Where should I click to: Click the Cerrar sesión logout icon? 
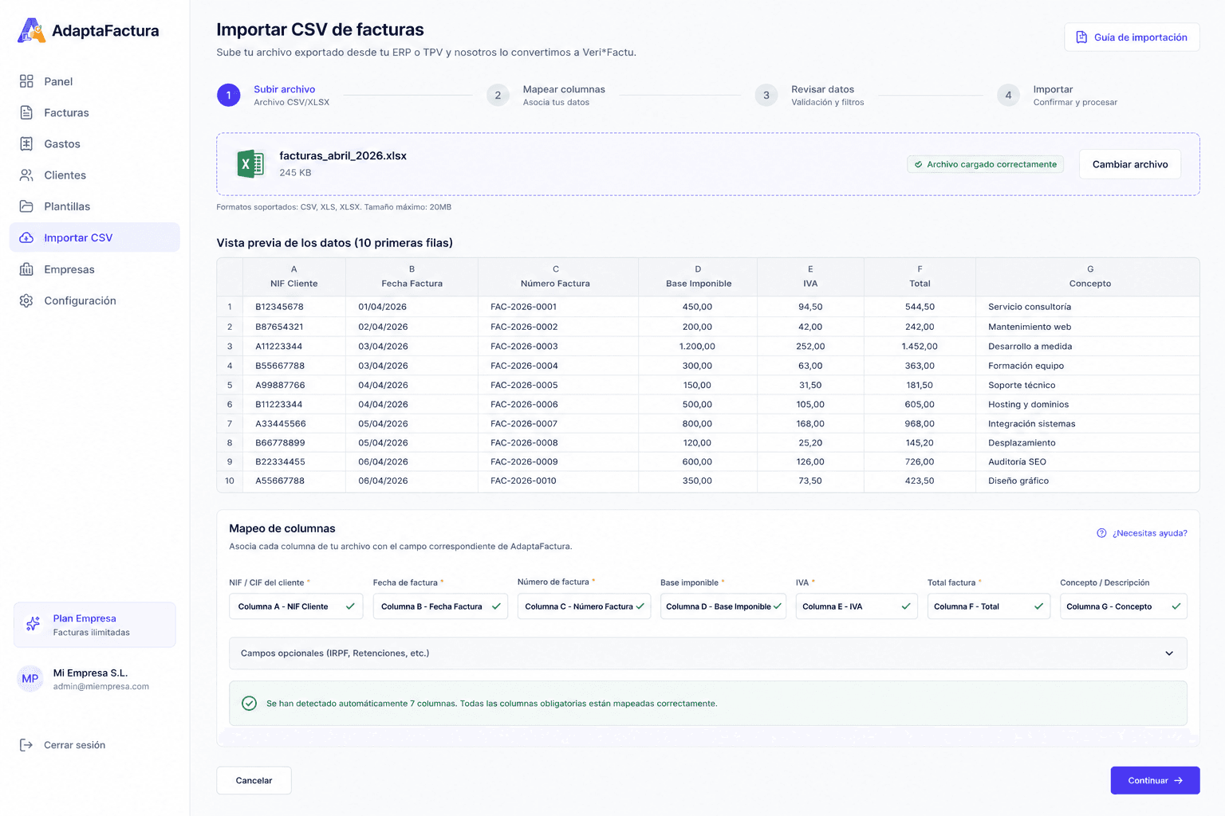[x=26, y=745]
